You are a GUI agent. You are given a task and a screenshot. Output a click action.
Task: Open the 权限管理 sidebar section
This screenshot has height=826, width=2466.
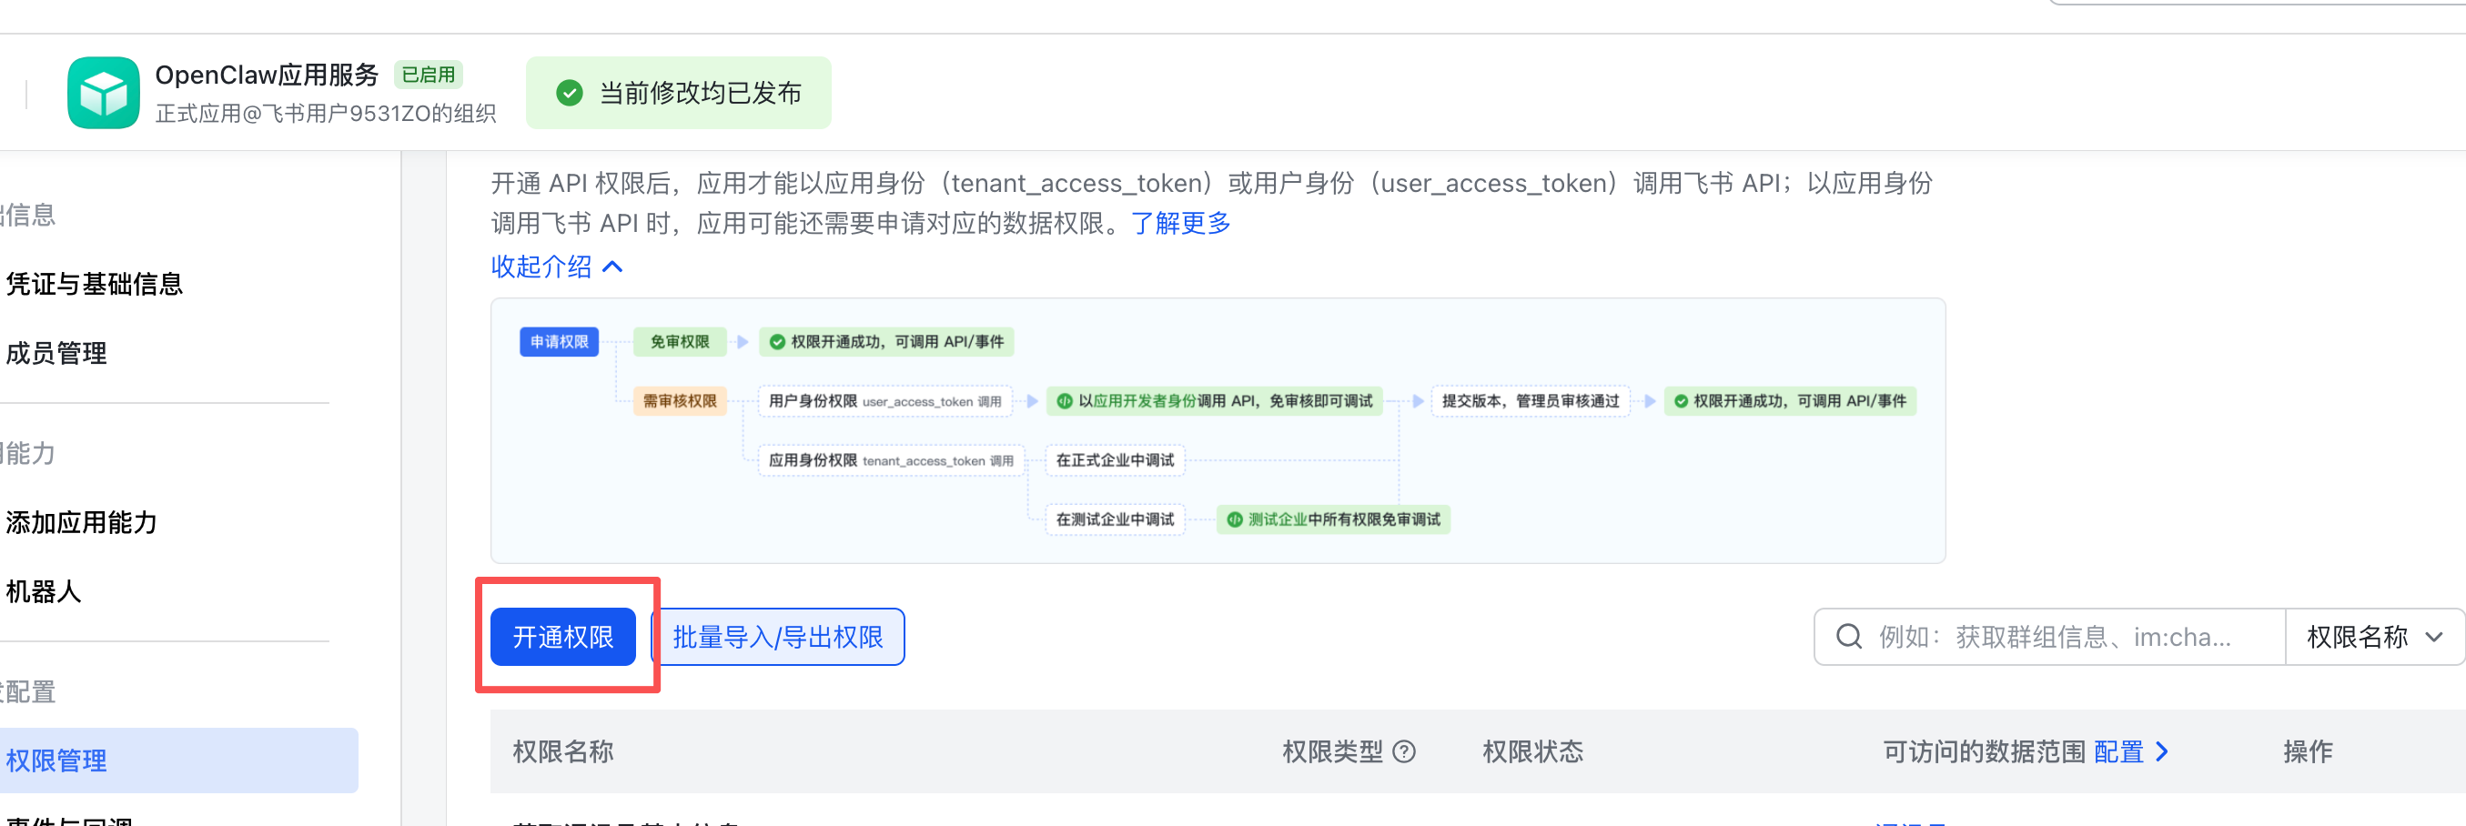point(58,760)
